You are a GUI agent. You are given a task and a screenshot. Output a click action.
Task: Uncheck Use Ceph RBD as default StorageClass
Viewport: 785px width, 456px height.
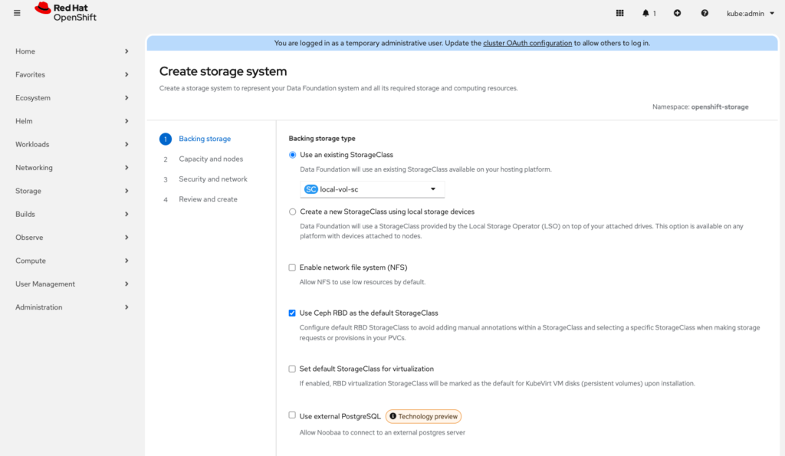(292, 313)
